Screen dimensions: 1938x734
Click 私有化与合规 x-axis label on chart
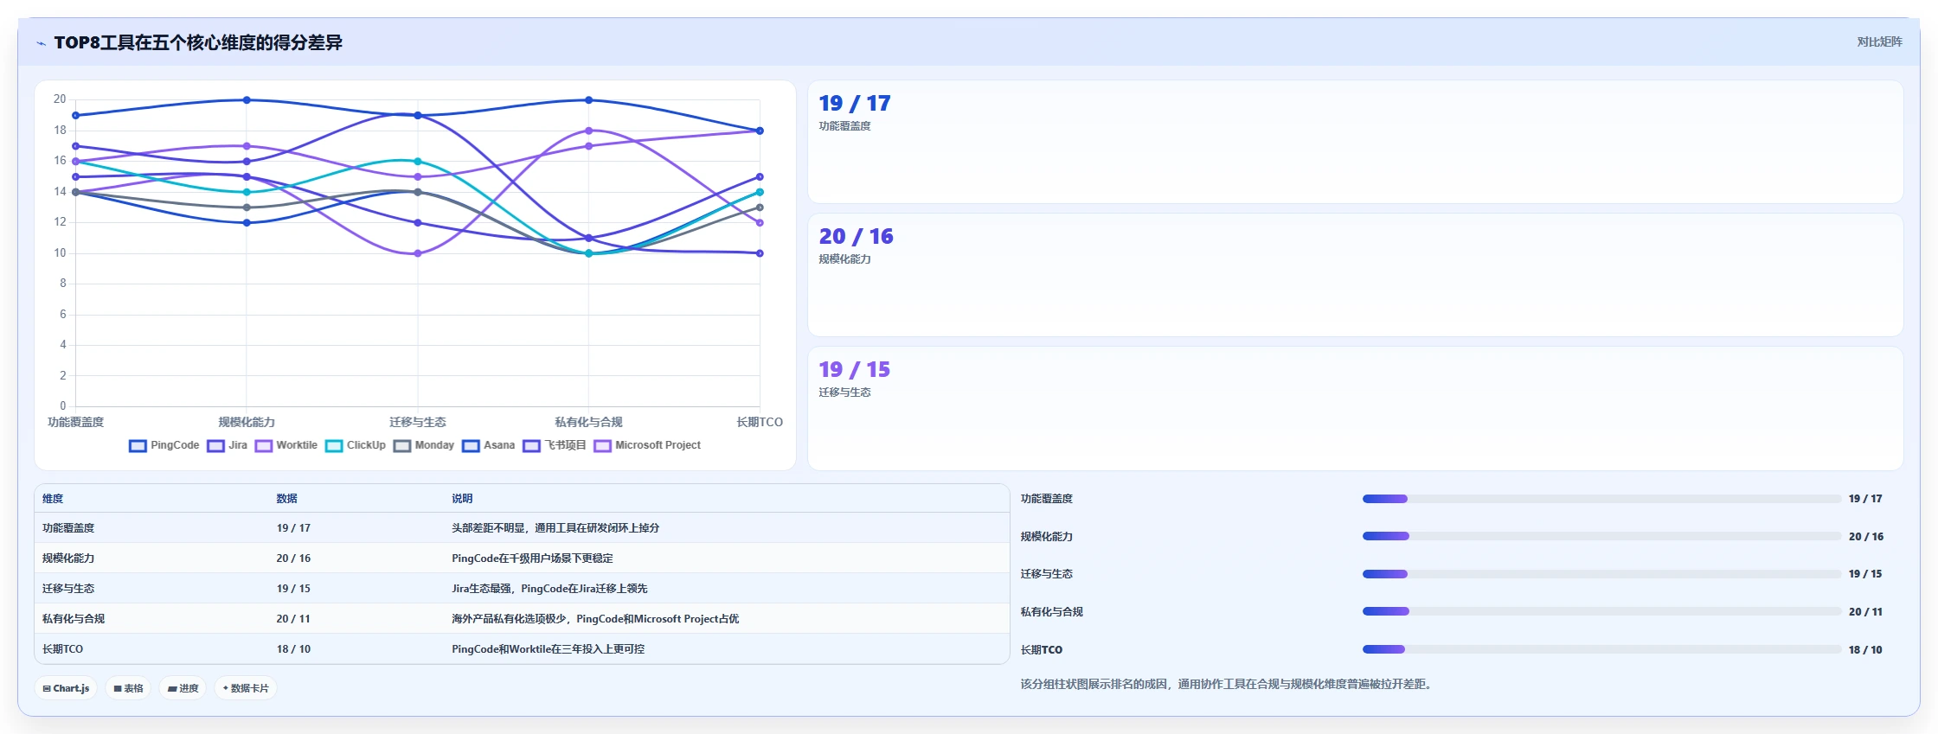click(588, 422)
